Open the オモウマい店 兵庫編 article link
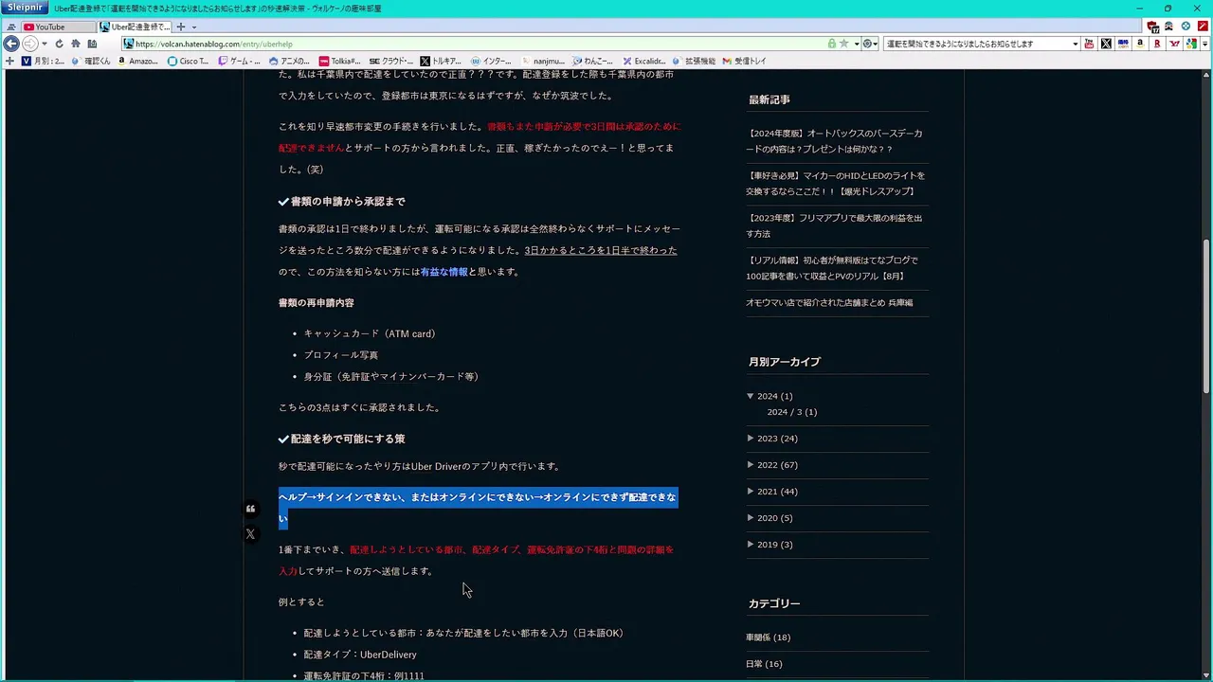This screenshot has width=1213, height=682. pyautogui.click(x=829, y=303)
